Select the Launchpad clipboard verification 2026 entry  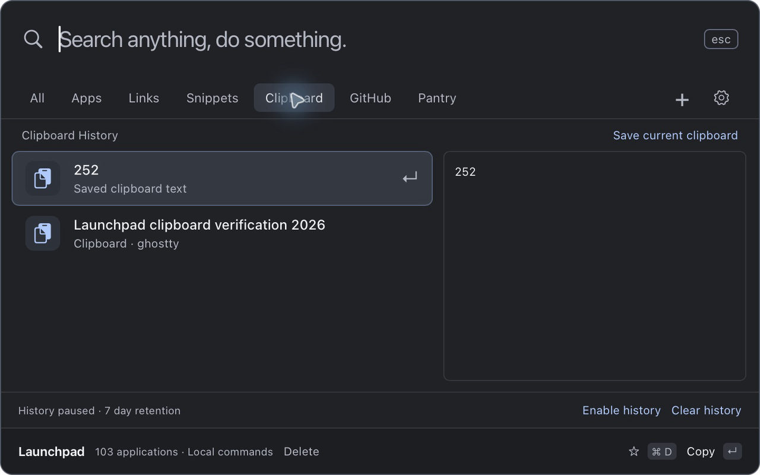click(222, 233)
